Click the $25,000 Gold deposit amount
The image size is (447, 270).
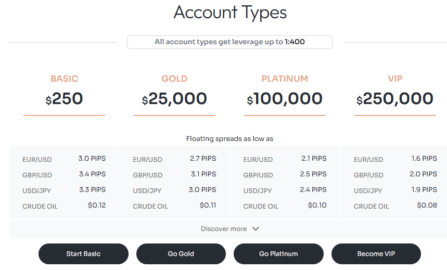(x=174, y=99)
